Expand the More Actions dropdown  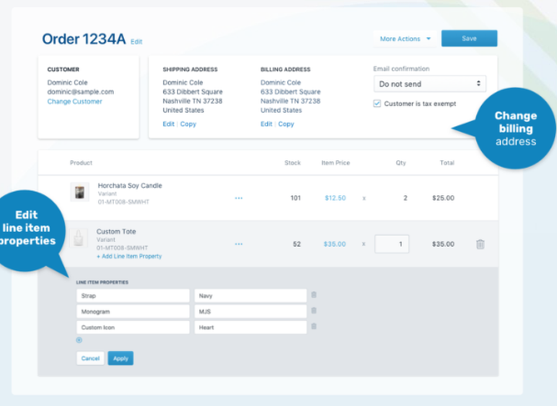[404, 38]
